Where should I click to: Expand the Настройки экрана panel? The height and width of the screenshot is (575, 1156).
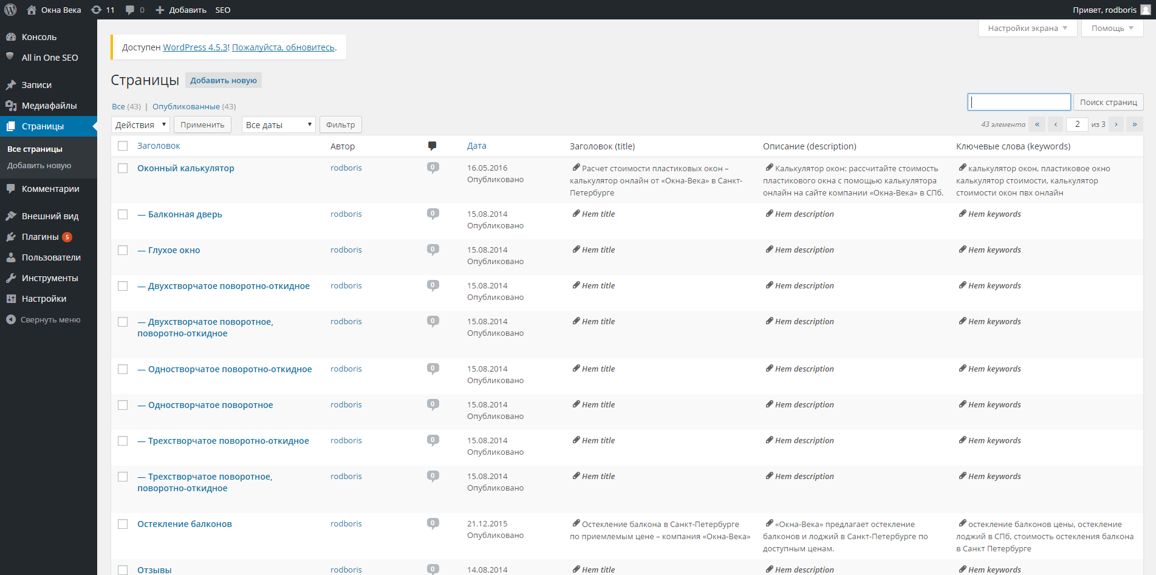(1027, 28)
